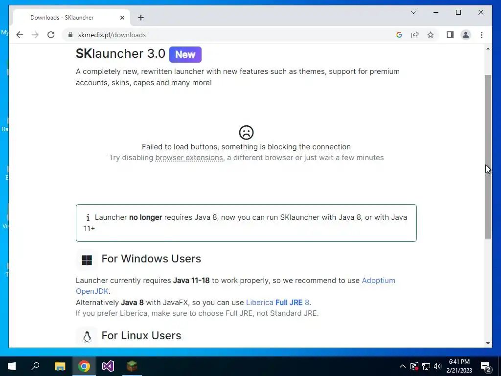Open the Chrome side panel
This screenshot has height=376, width=501.
point(450,35)
